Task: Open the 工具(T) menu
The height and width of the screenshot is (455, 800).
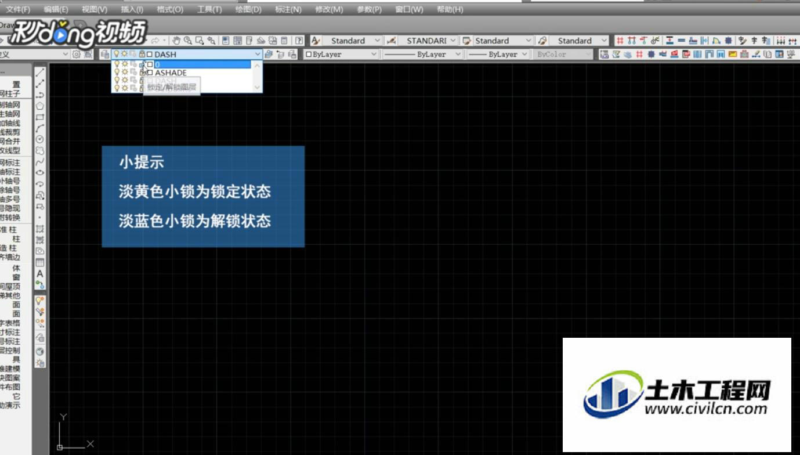Action: point(209,9)
